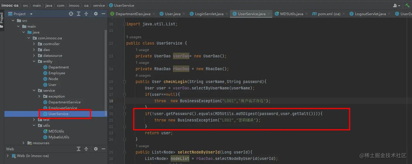The height and width of the screenshot is (164, 412).
Task: Click 'return user;' on line 23
Action: (x=159, y=133)
